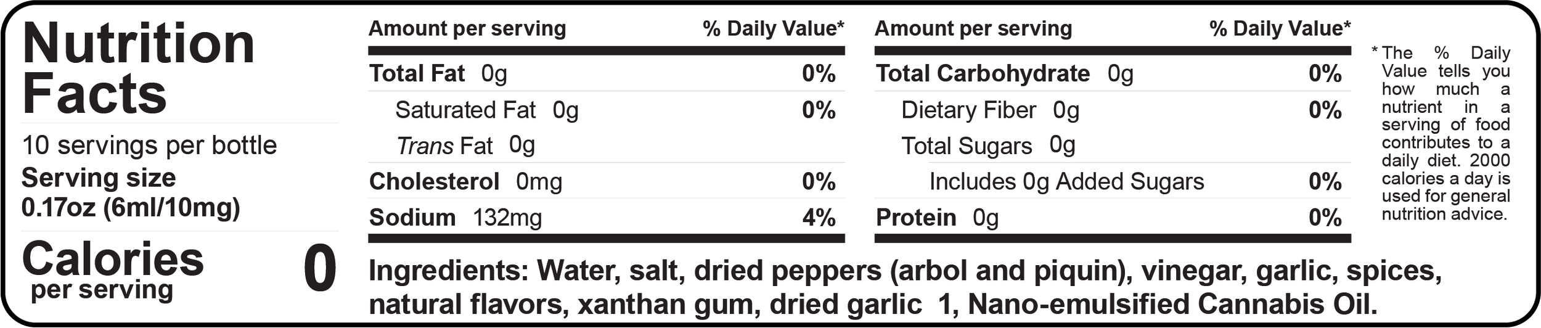This screenshot has width=1541, height=328.
Task: Click the Trans Fat 0g entry
Action: point(465,146)
